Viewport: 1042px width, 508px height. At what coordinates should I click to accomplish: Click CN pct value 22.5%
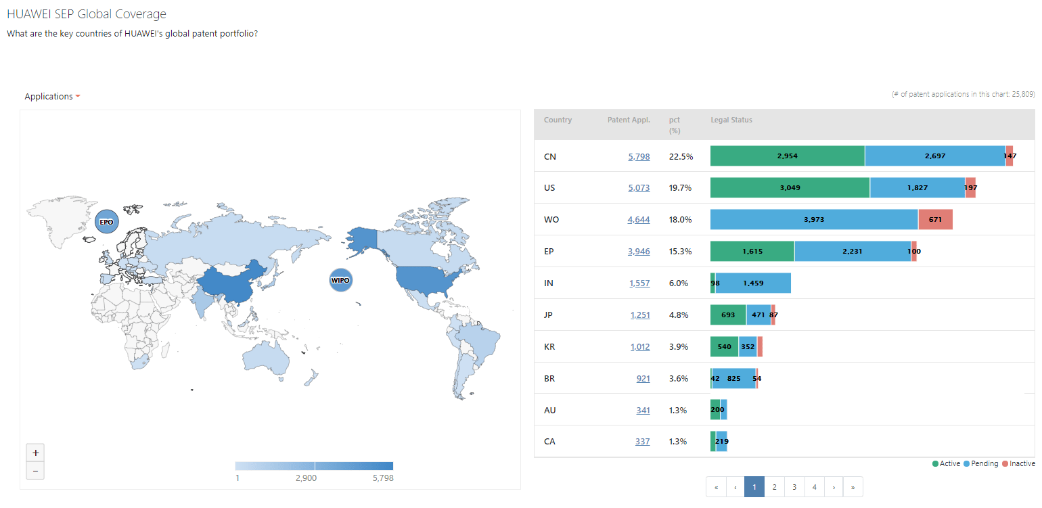681,156
